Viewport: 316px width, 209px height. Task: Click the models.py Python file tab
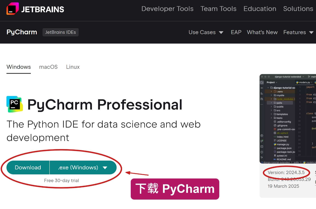[x=304, y=82]
